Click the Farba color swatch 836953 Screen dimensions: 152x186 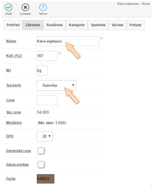coord(46,179)
